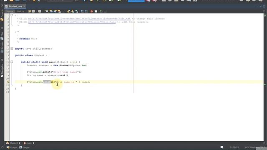Screen dimensions: 267x150
Task: Stop macro recording with the white square button
Action: (96, 11)
